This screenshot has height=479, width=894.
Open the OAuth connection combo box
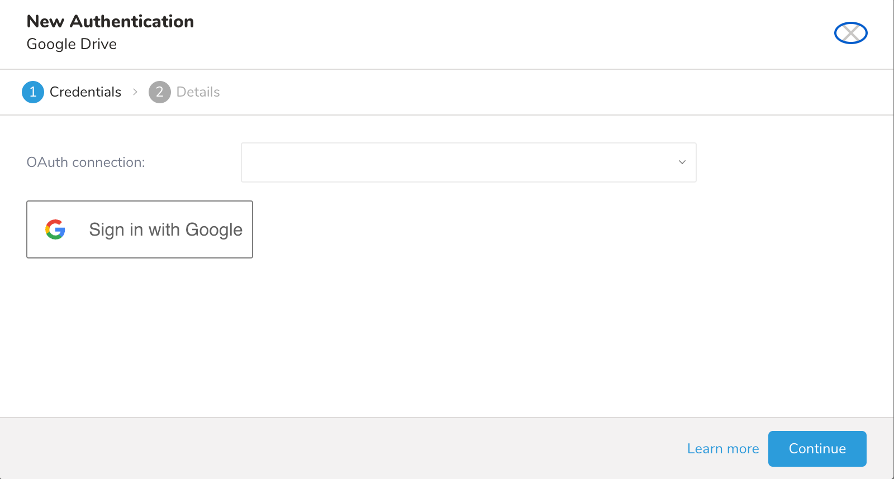coord(468,162)
